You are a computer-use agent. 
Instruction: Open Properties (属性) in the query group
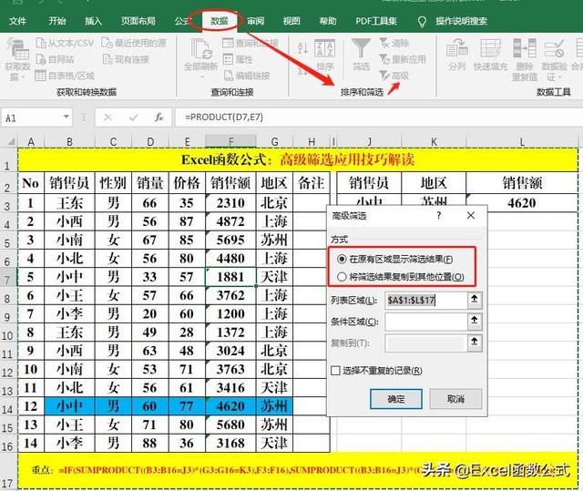238,59
